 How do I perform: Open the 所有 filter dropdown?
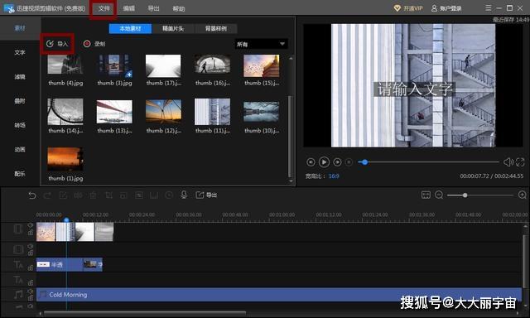(x=261, y=44)
